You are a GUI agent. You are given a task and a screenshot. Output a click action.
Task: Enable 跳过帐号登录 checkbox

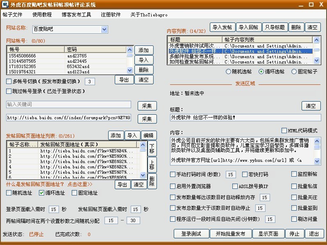(9, 91)
